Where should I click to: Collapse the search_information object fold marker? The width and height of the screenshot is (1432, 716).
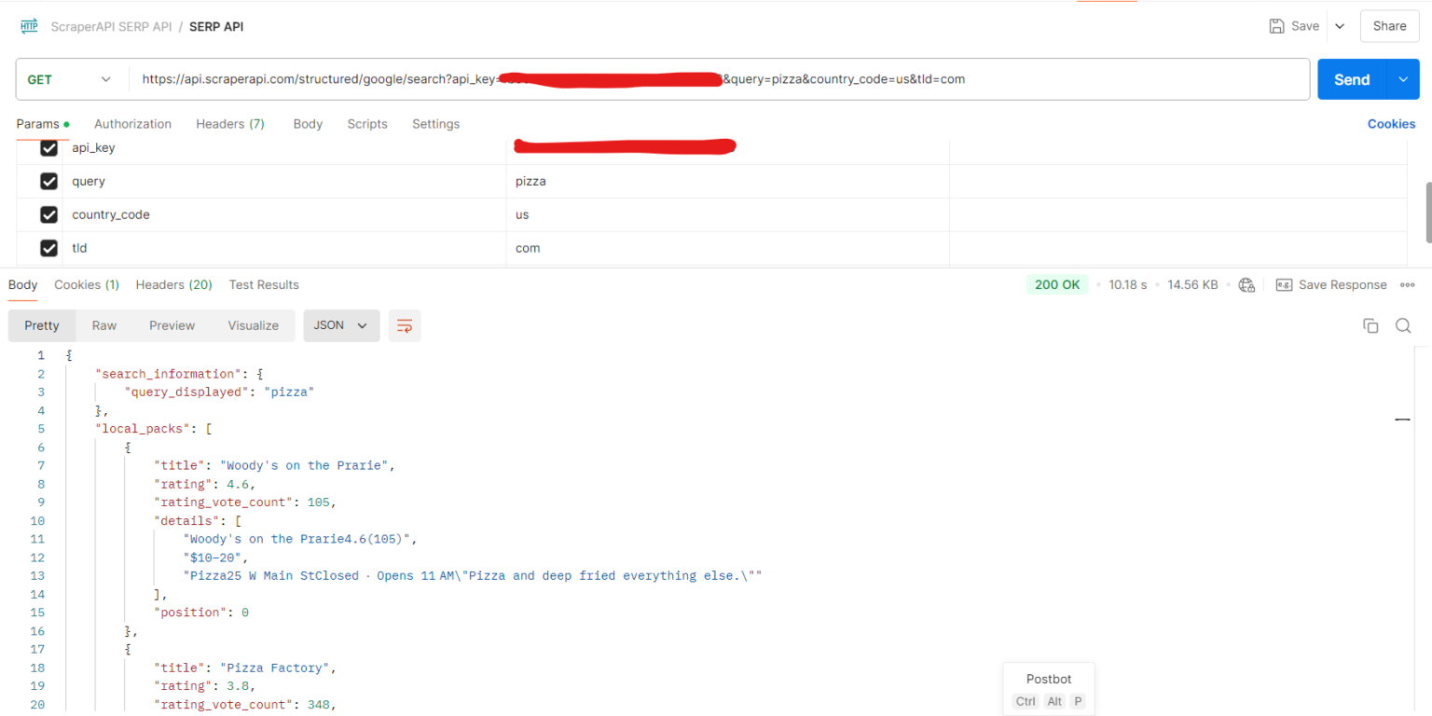[x=1401, y=420]
